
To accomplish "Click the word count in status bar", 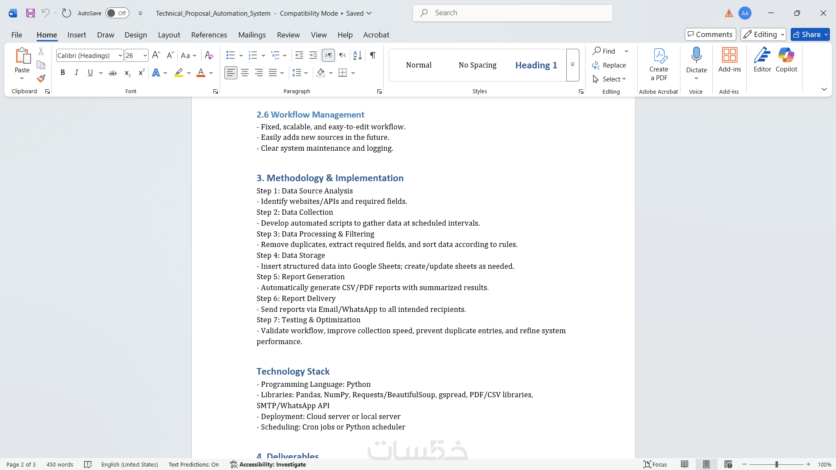I will click(x=60, y=464).
